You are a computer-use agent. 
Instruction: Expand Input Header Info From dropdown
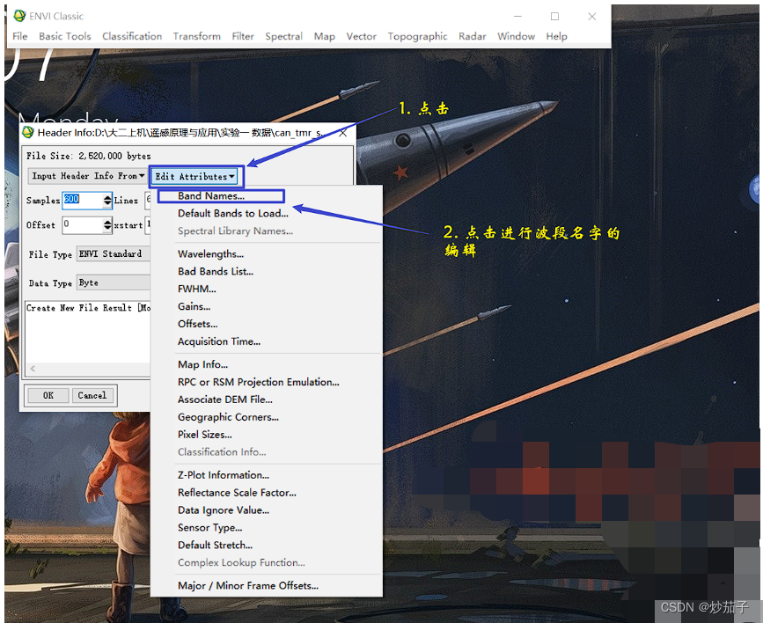click(x=88, y=176)
